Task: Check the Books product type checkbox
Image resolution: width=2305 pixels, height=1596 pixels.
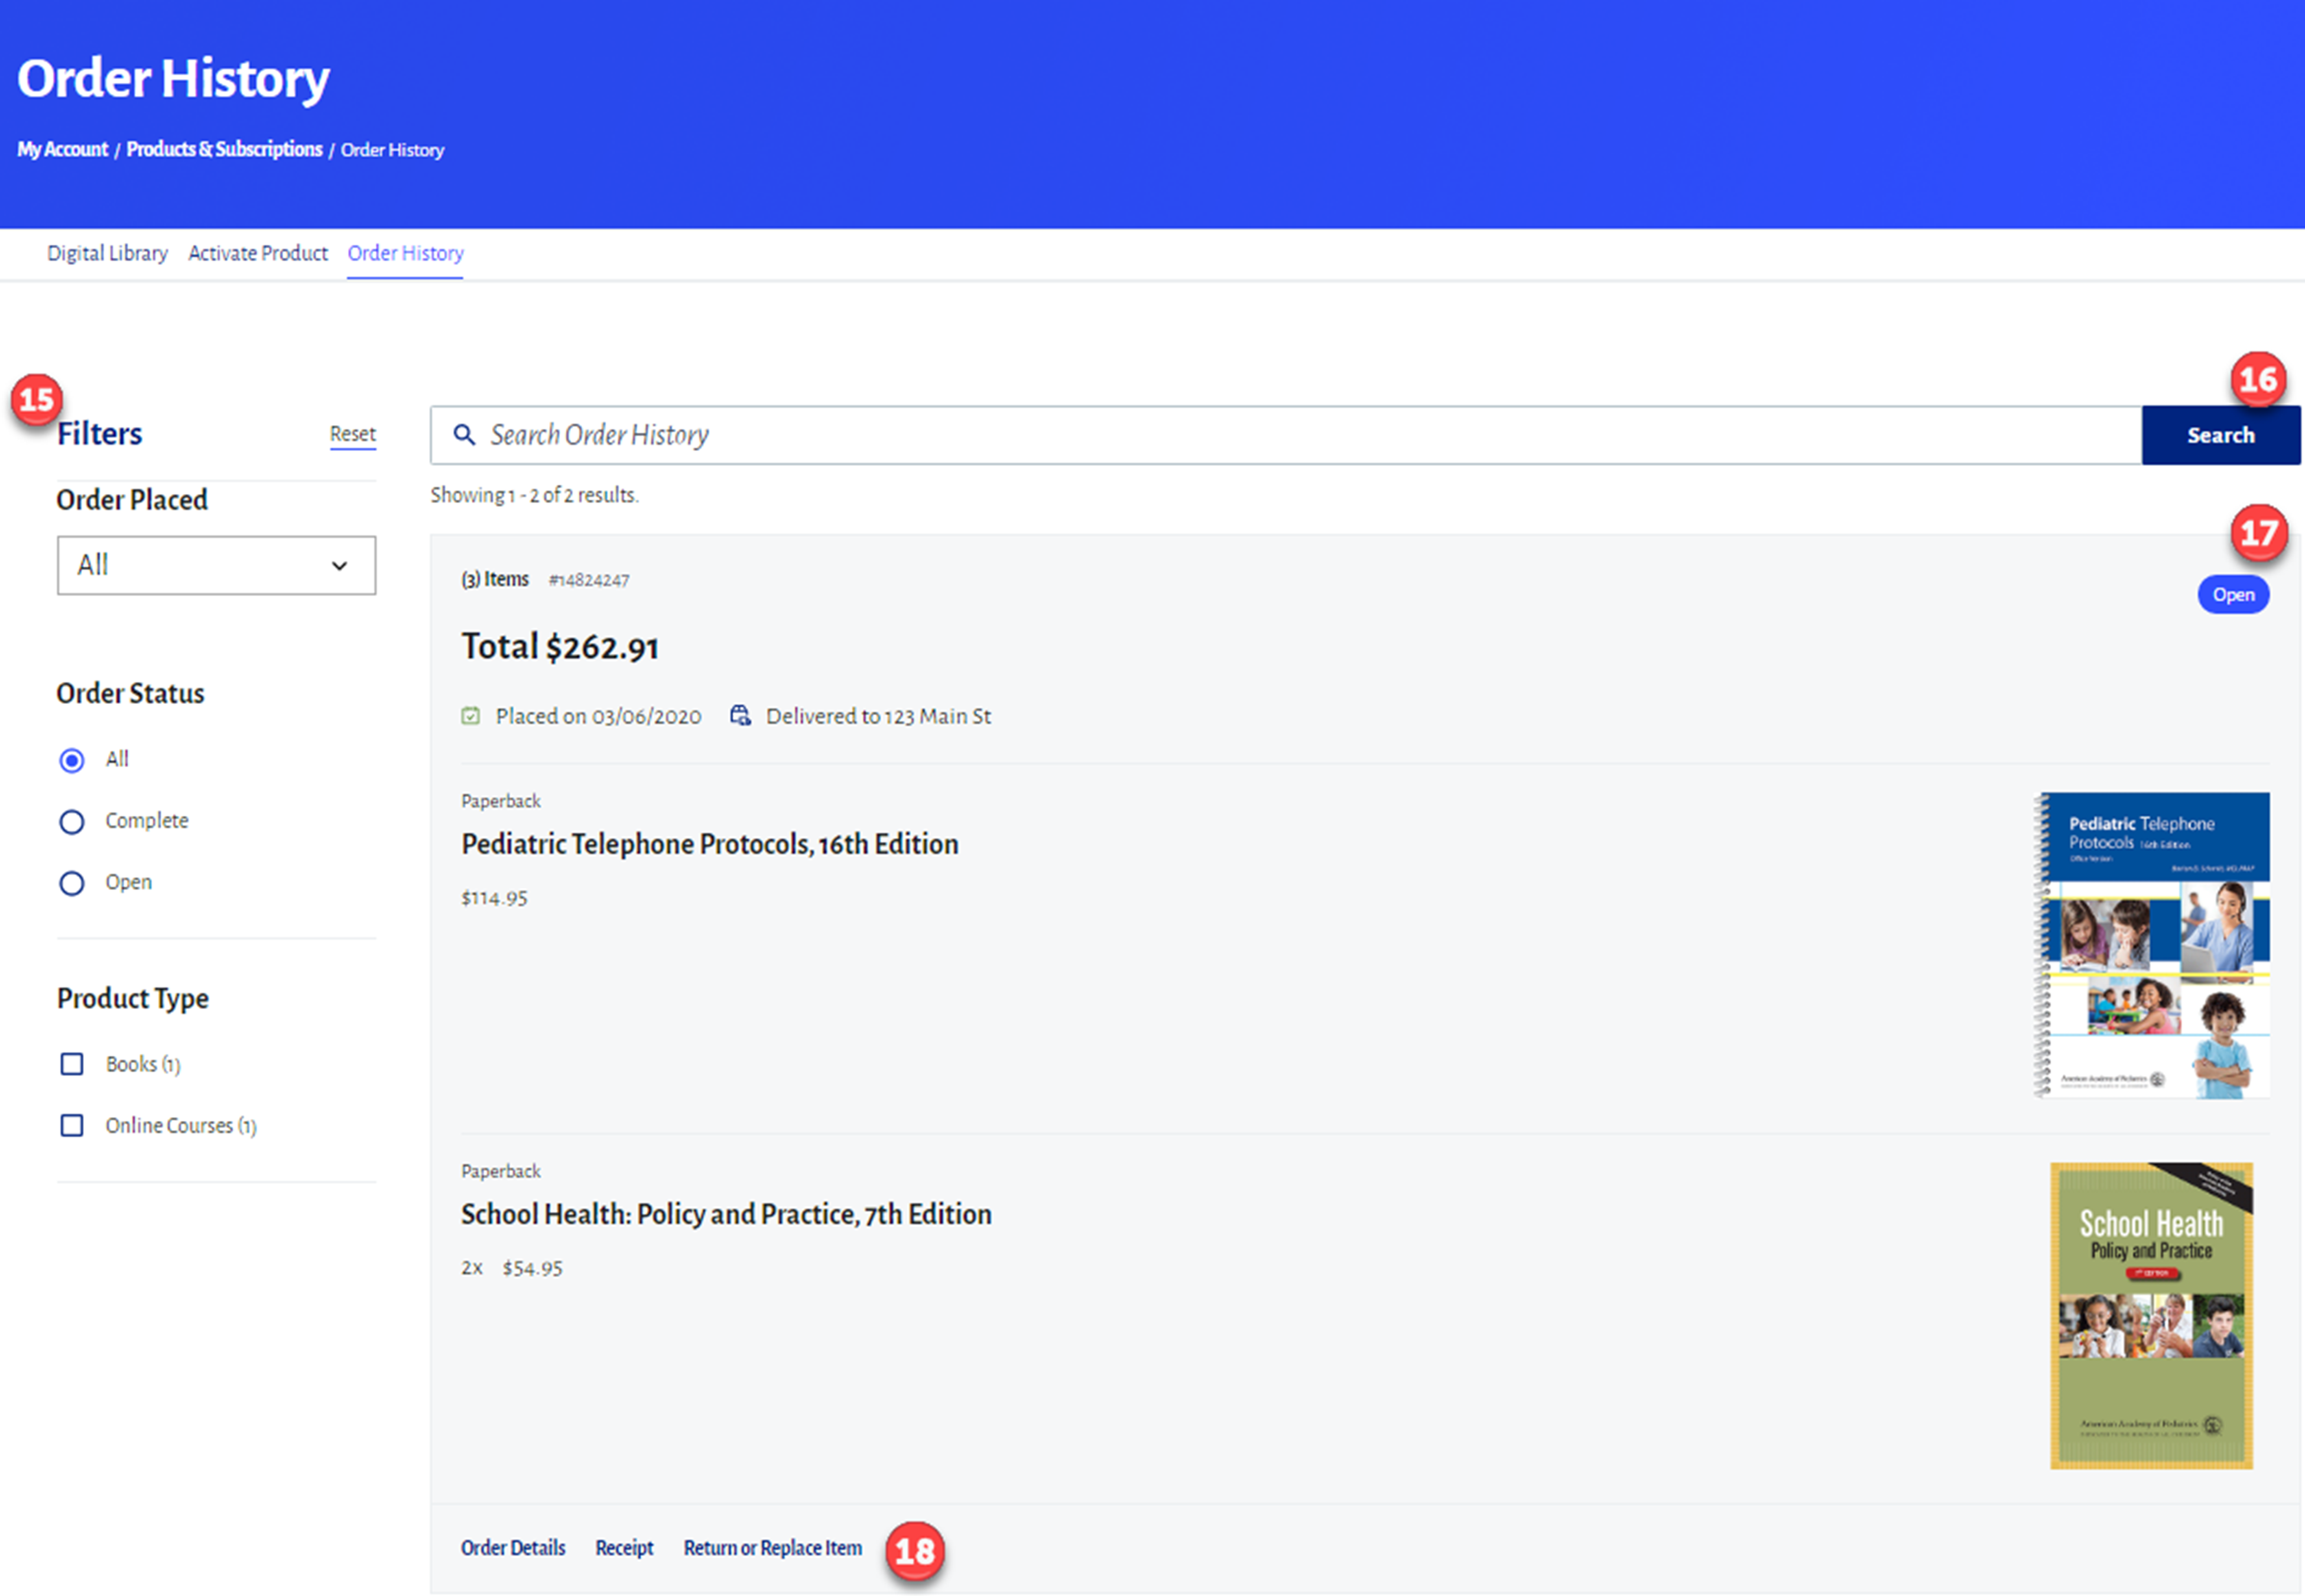Action: [x=72, y=1064]
